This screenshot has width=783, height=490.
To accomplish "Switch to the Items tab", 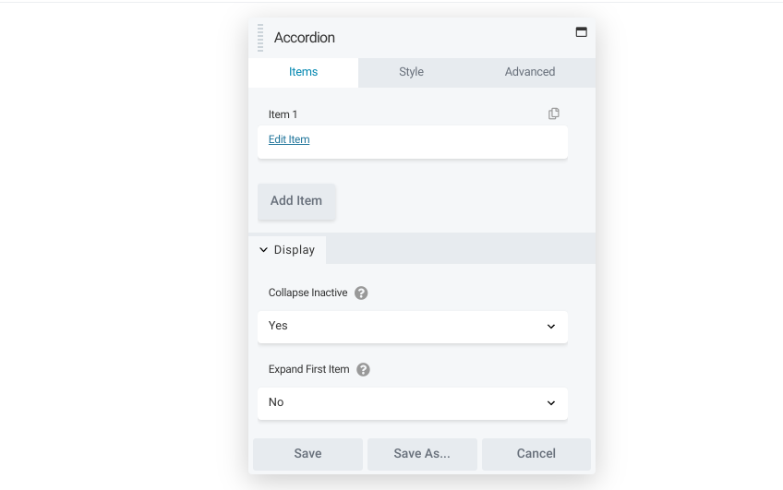I will click(x=303, y=72).
